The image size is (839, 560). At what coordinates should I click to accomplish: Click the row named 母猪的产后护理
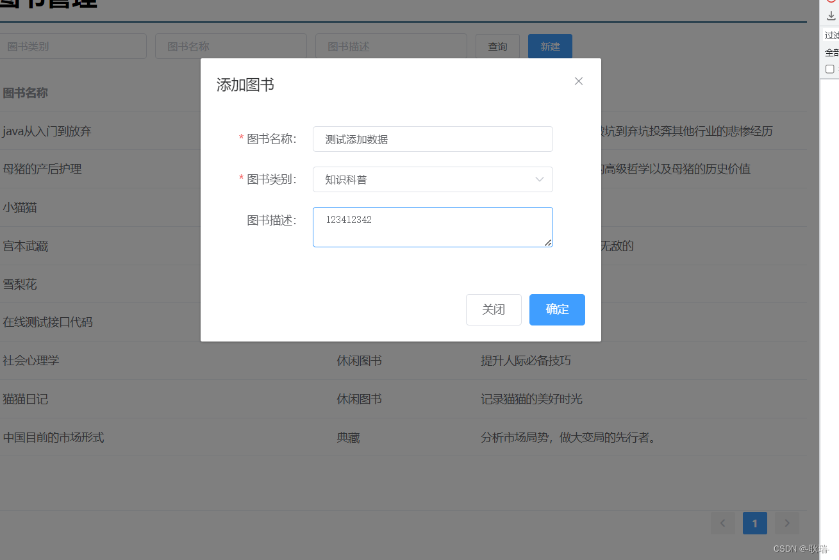tap(42, 169)
